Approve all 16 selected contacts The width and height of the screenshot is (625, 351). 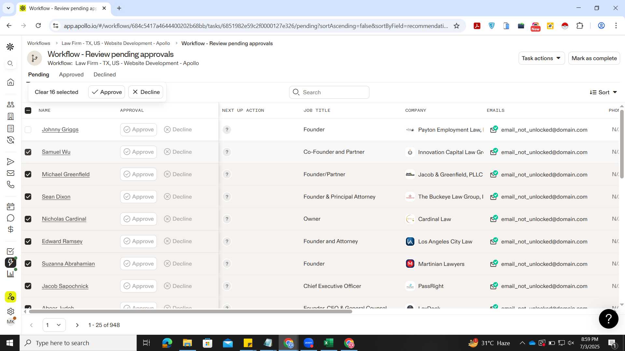(106, 92)
